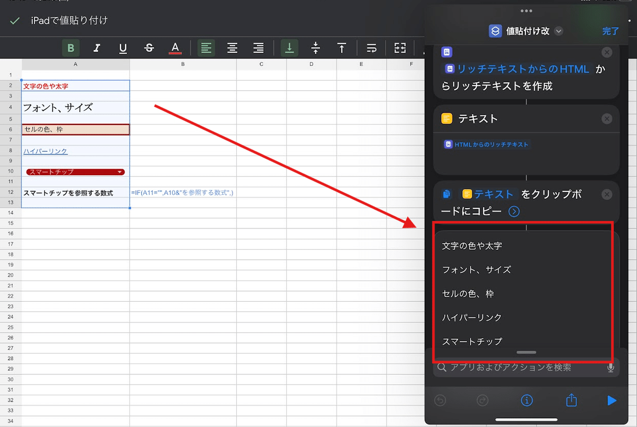Select row 14 header
637x427 pixels.
tap(11, 212)
